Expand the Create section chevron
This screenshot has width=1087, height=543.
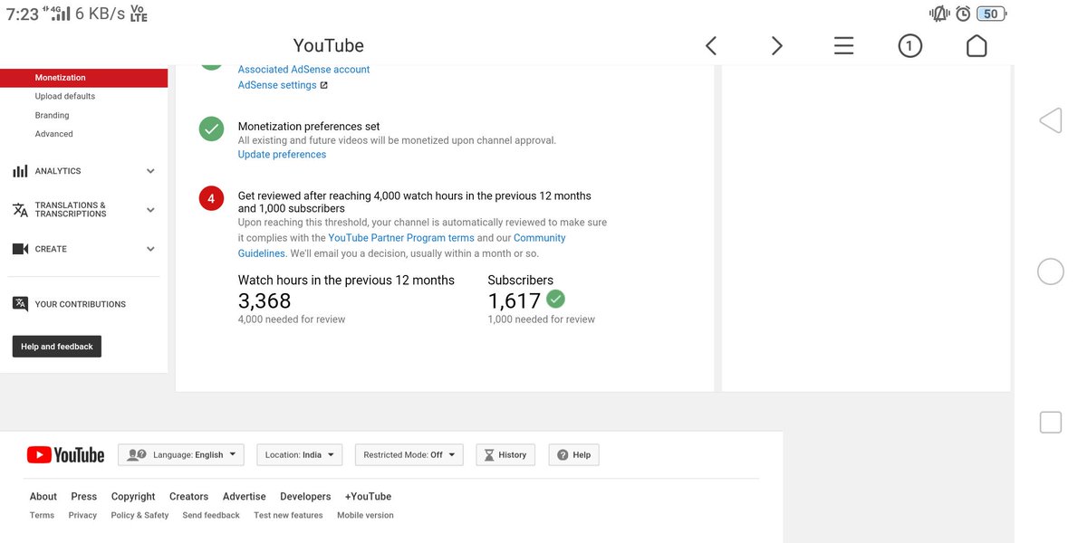click(x=150, y=249)
